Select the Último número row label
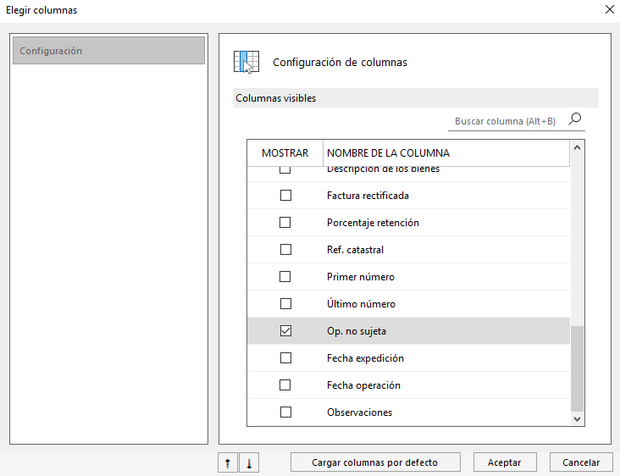This screenshot has width=620, height=476. pyautogui.click(x=361, y=303)
